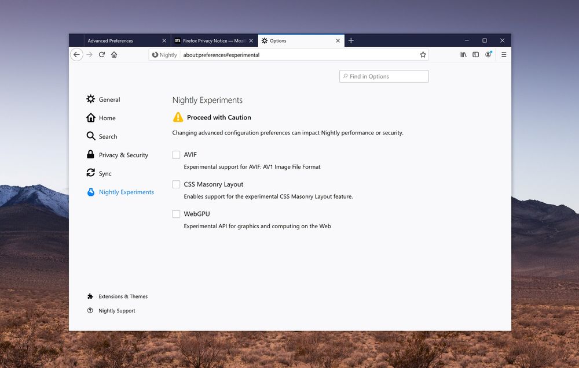
Task: Open the General settings category
Action: pos(109,99)
